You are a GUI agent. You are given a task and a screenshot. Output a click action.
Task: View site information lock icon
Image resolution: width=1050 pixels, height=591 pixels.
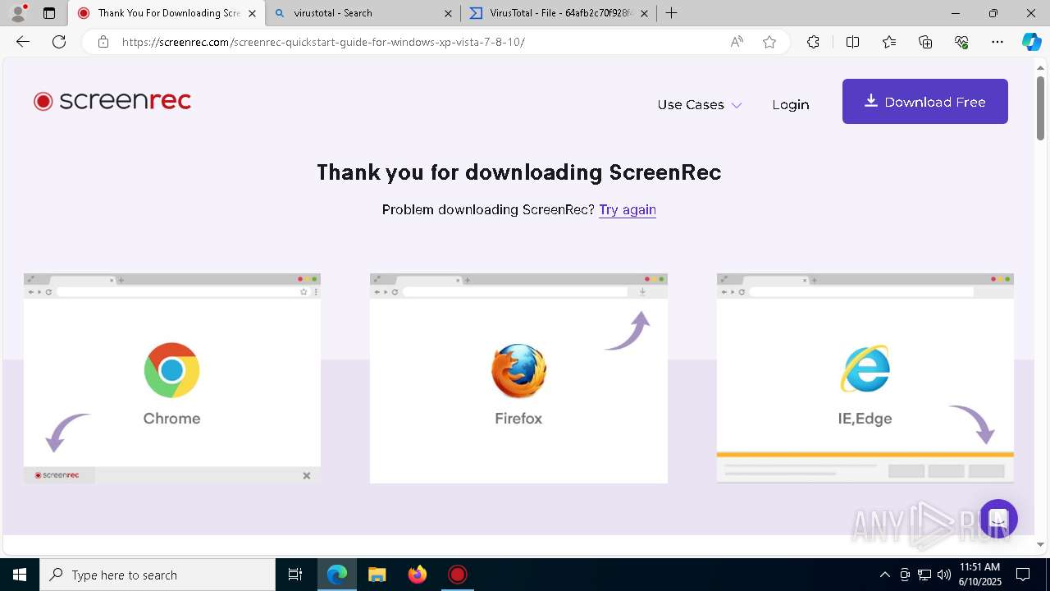tap(103, 42)
